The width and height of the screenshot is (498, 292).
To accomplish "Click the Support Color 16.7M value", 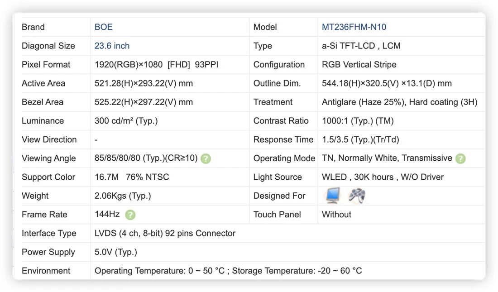I will coord(106,177).
